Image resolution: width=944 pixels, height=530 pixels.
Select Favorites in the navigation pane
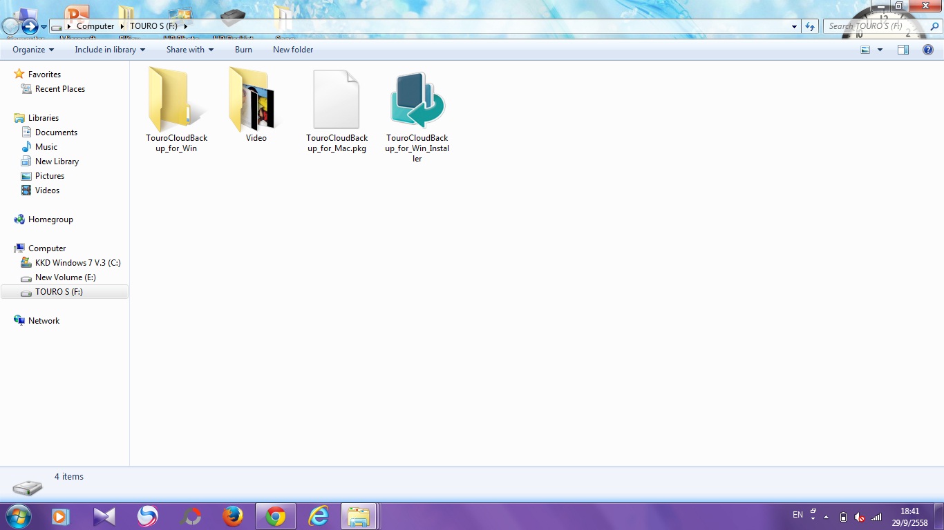(x=44, y=75)
